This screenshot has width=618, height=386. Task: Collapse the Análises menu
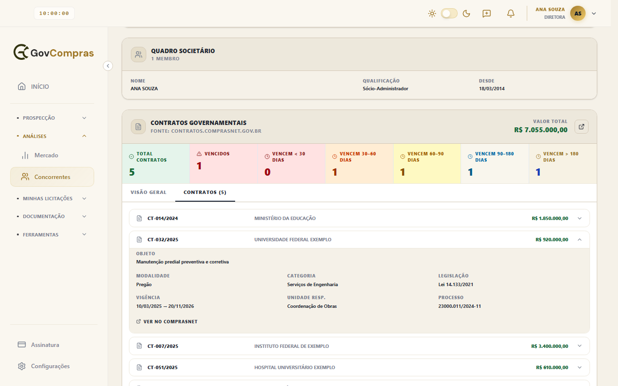pos(52,136)
